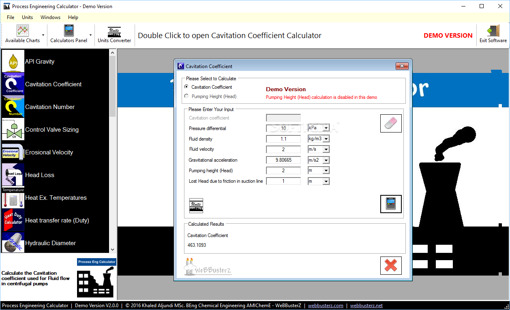Select the Cavitation Coefficient sidebar icon
510x310 pixels.
[x=13, y=84]
